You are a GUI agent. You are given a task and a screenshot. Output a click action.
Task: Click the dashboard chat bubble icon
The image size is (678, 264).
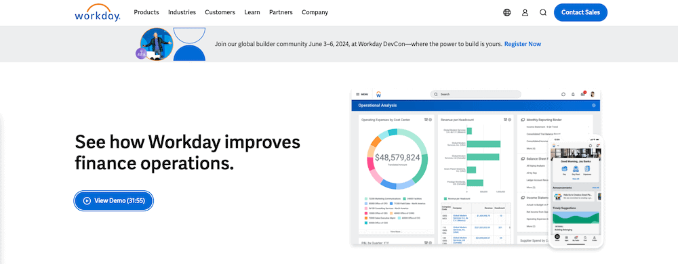[563, 94]
